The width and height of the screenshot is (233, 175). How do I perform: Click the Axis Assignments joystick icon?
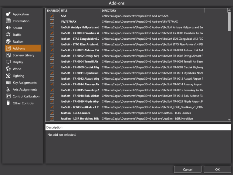pyautogui.click(x=8, y=89)
